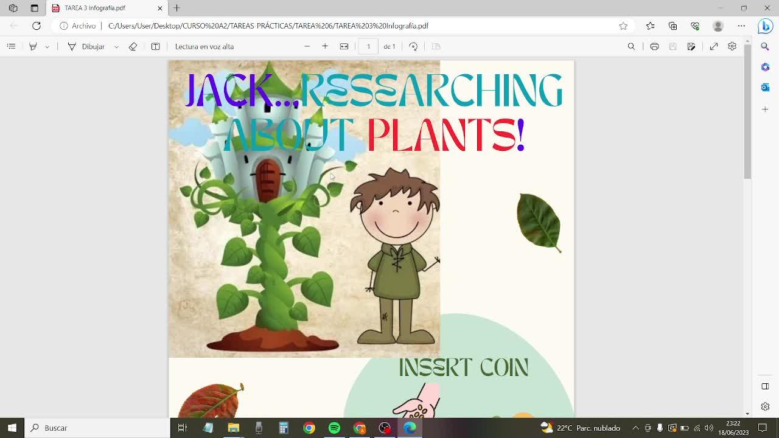
Task: Print the PDF document
Action: (x=654, y=46)
